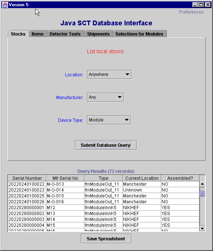Open the Location dropdown showing Anywhere
213x251 pixels.
(x=109, y=74)
